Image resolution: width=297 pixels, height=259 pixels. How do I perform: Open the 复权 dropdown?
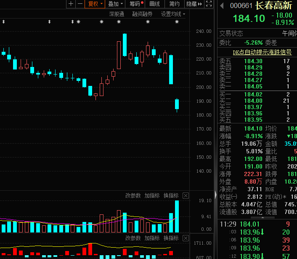tap(95, 4)
